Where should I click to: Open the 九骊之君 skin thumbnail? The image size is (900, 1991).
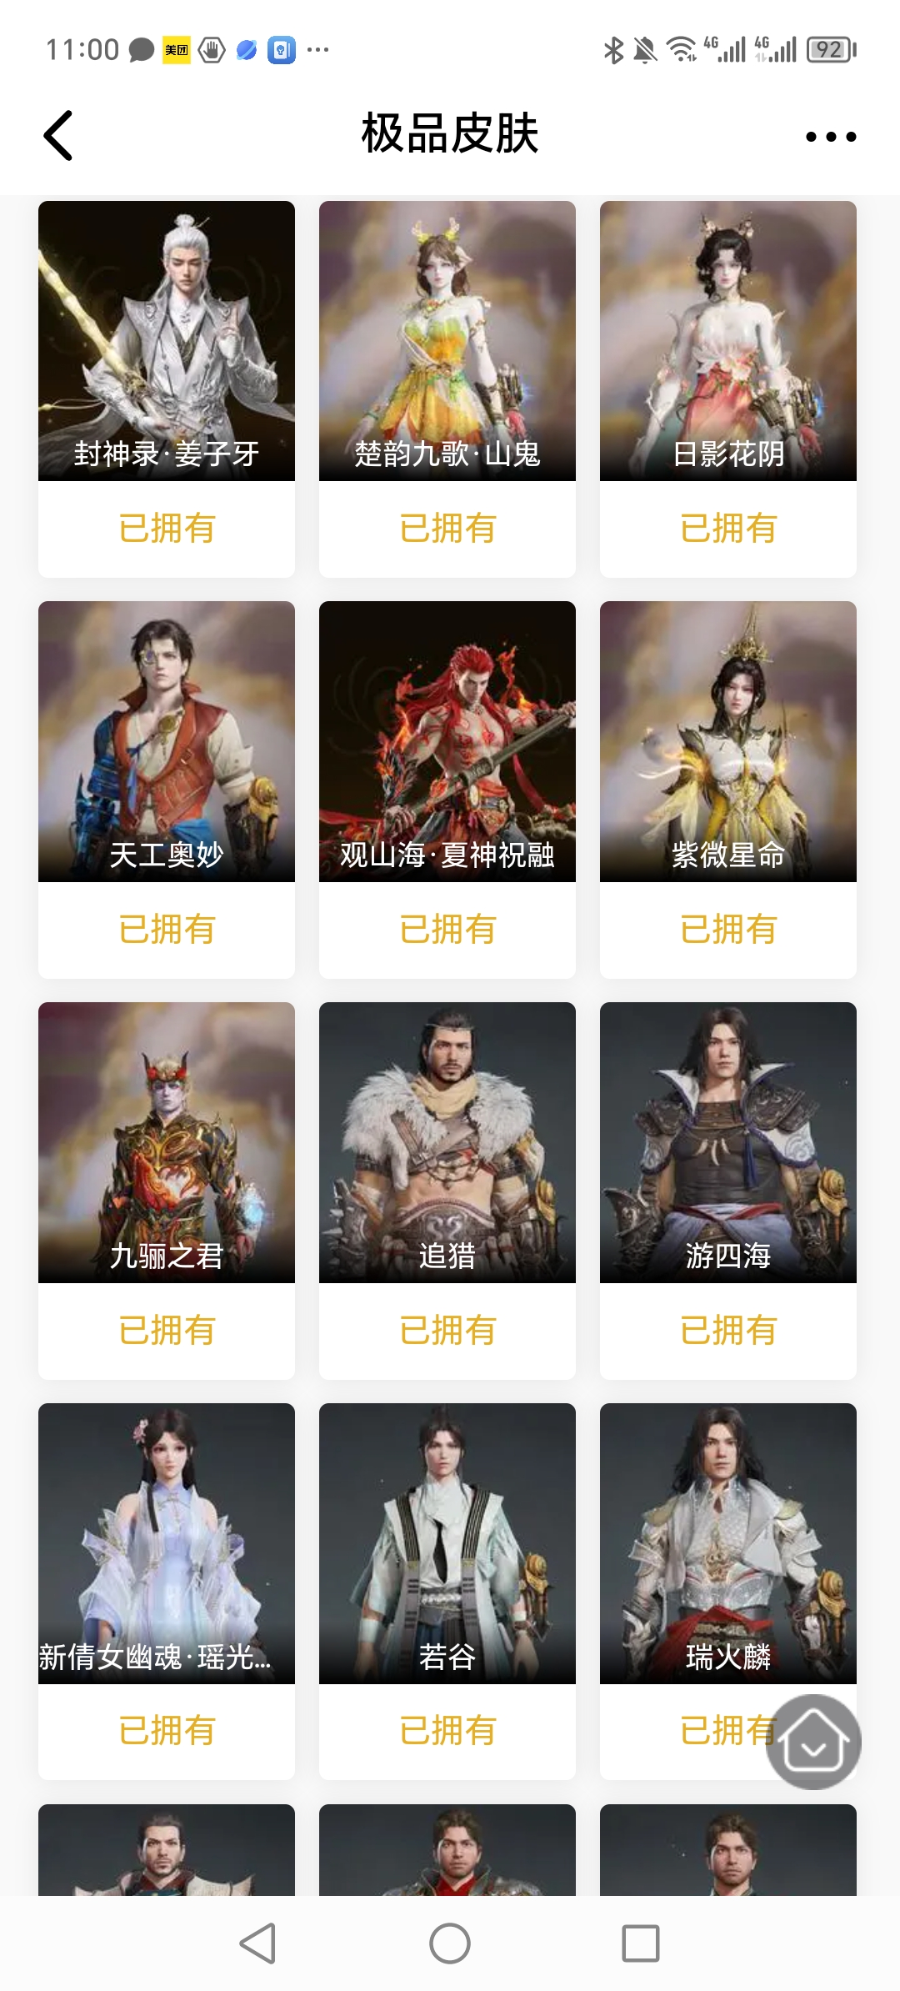click(167, 1142)
